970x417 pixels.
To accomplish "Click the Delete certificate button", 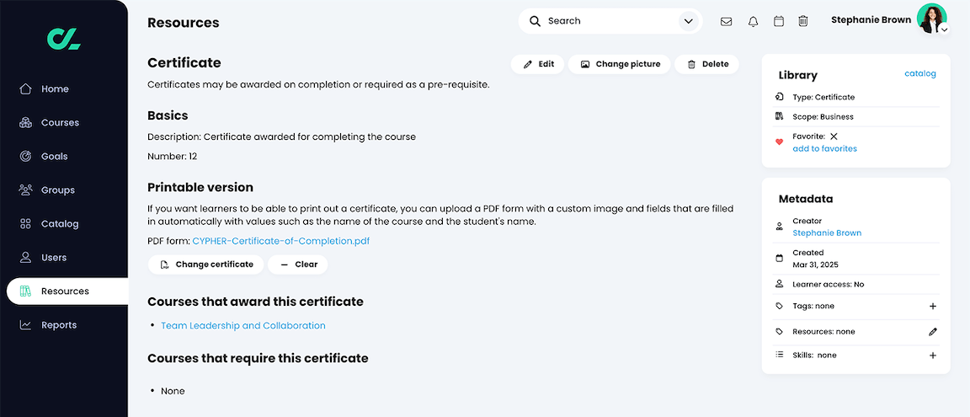I will 706,64.
